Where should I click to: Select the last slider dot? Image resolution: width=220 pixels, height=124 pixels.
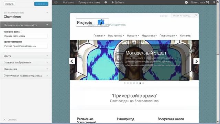coord(143,83)
